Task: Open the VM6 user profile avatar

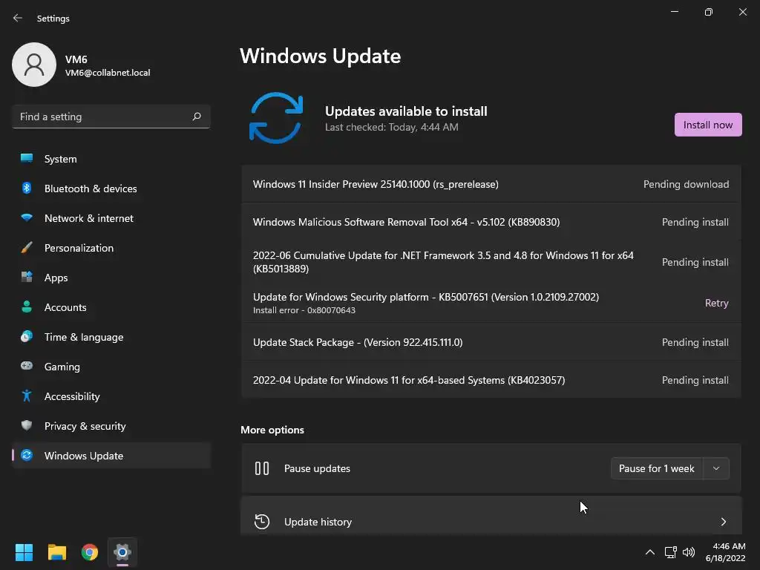Action: (x=34, y=65)
